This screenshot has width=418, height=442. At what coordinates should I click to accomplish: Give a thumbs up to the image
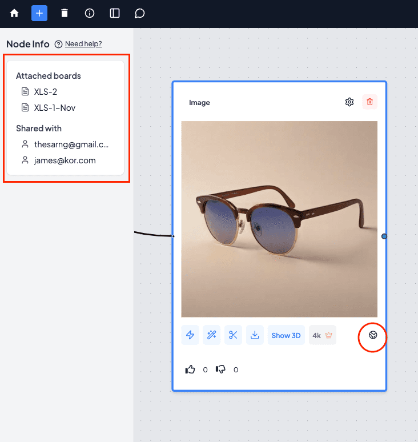(x=190, y=369)
